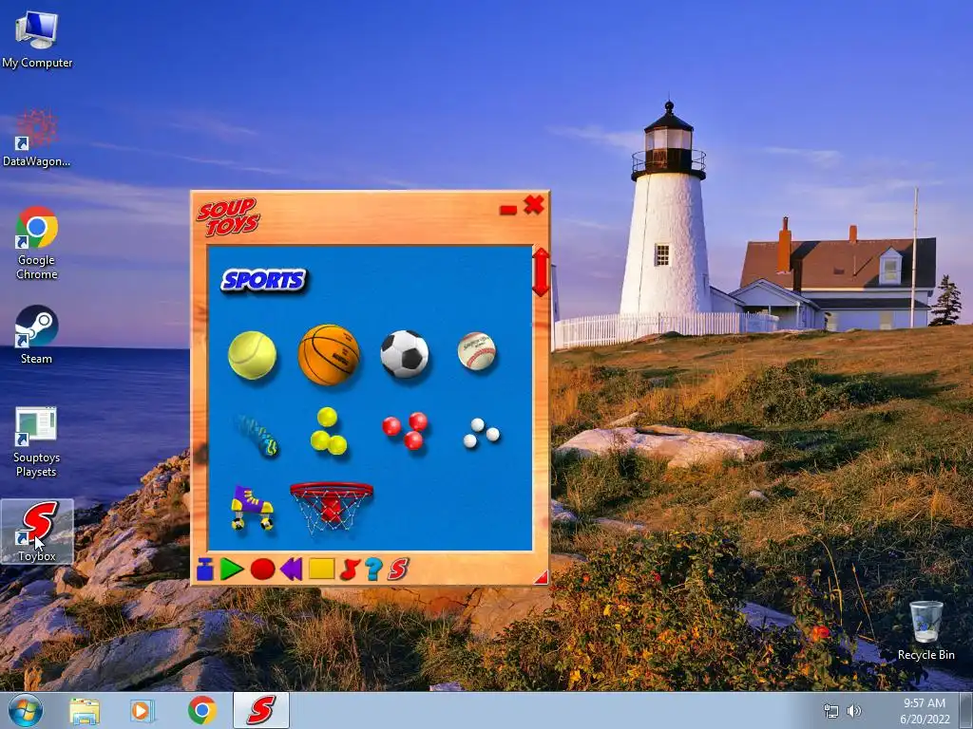Select the three yellow balls toy
973x729 pixels.
pyautogui.click(x=329, y=431)
